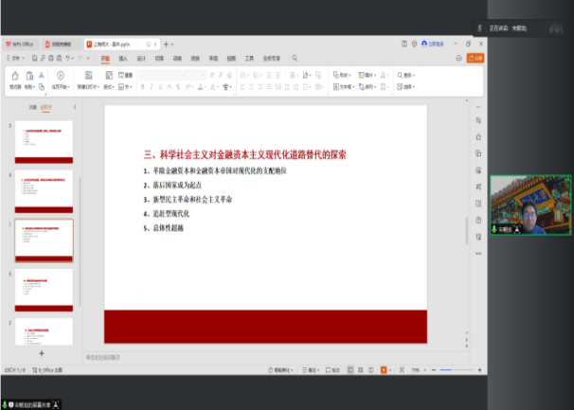Open the 插入 insert ribbon tab
Viewport: 574px width, 410px height.
click(x=123, y=58)
